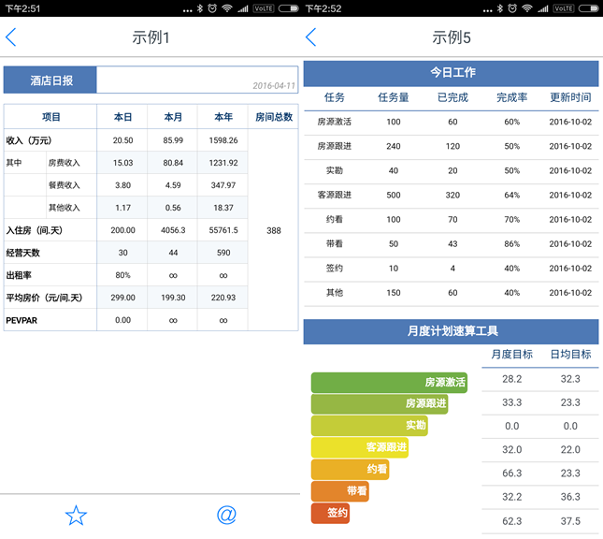Tap the yellow-green 实勘 funnel bar
Screen dimensions: 603x539
point(369,426)
